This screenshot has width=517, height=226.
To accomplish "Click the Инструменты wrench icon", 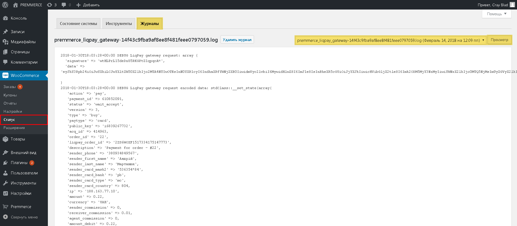I will (5, 183).
